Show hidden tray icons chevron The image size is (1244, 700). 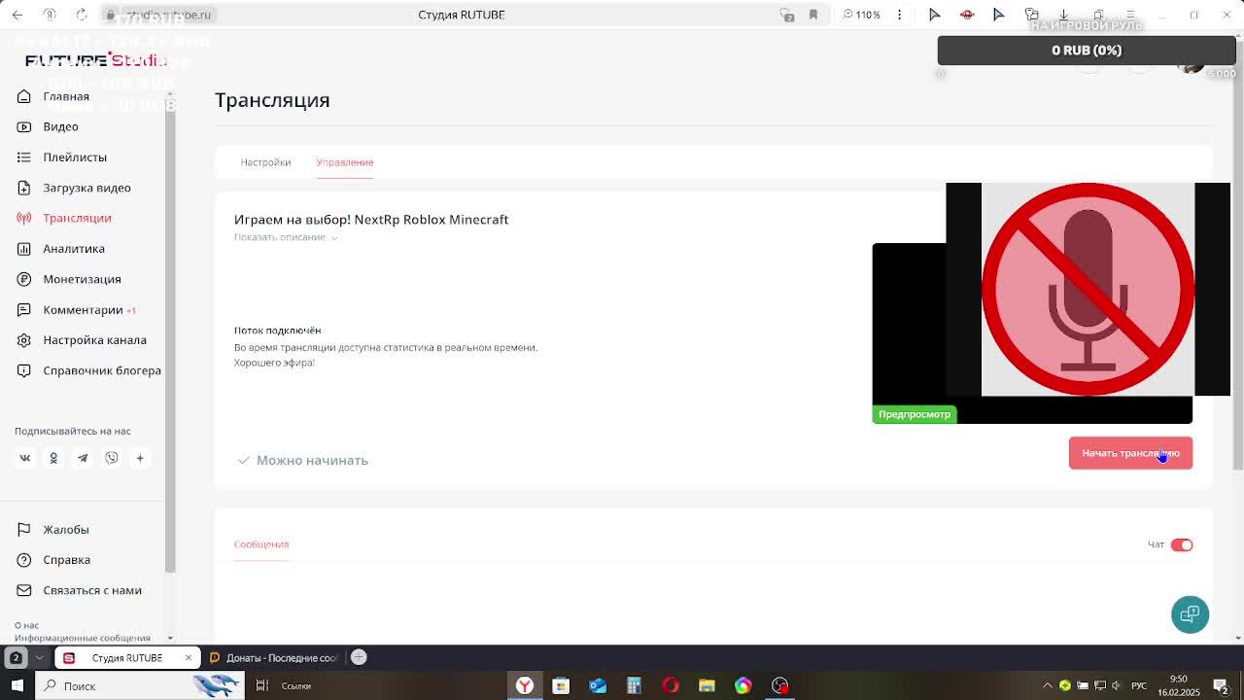click(x=1049, y=685)
